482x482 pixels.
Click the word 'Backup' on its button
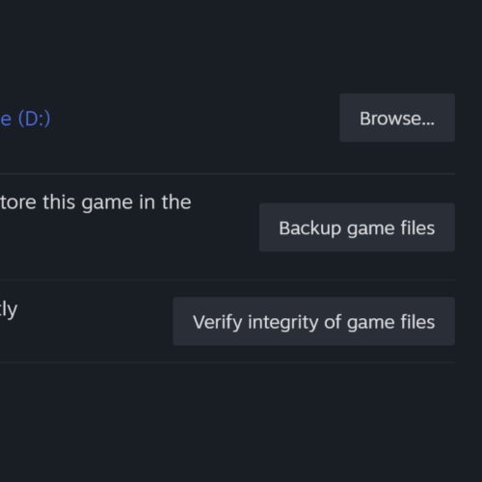(309, 228)
